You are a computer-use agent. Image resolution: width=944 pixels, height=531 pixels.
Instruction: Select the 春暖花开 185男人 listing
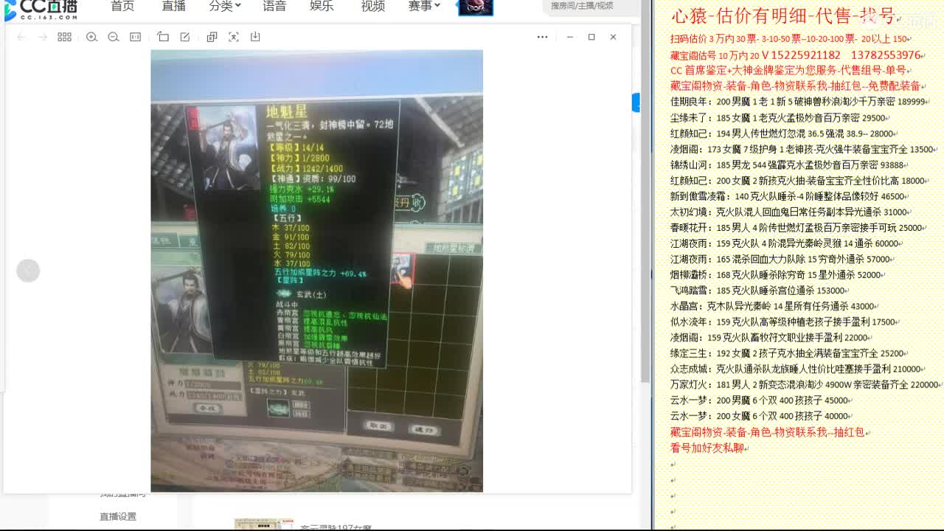click(x=796, y=228)
